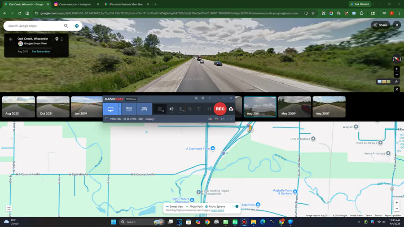This screenshot has height=227, width=404.
Task: Show hidden system tray icons chevron
Action: 359,222
